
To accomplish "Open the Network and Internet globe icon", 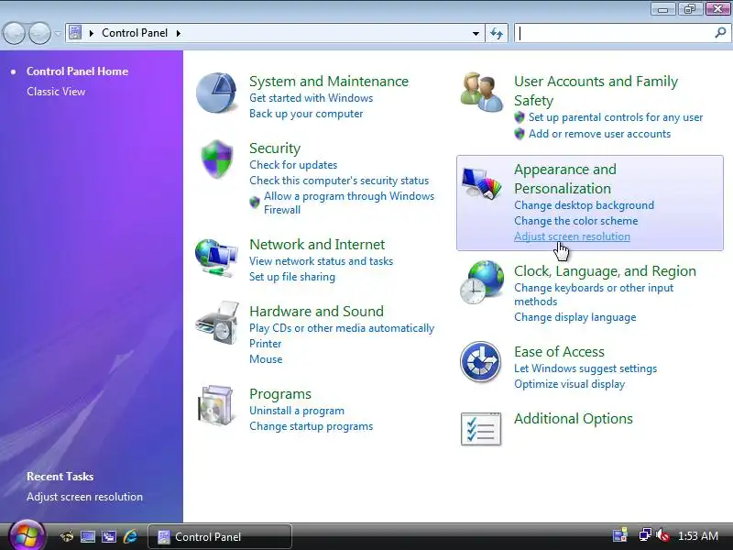I will (x=216, y=258).
